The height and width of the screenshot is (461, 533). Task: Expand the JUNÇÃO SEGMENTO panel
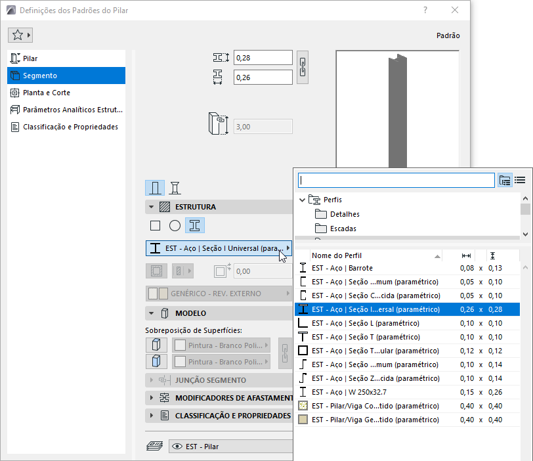[x=152, y=380]
